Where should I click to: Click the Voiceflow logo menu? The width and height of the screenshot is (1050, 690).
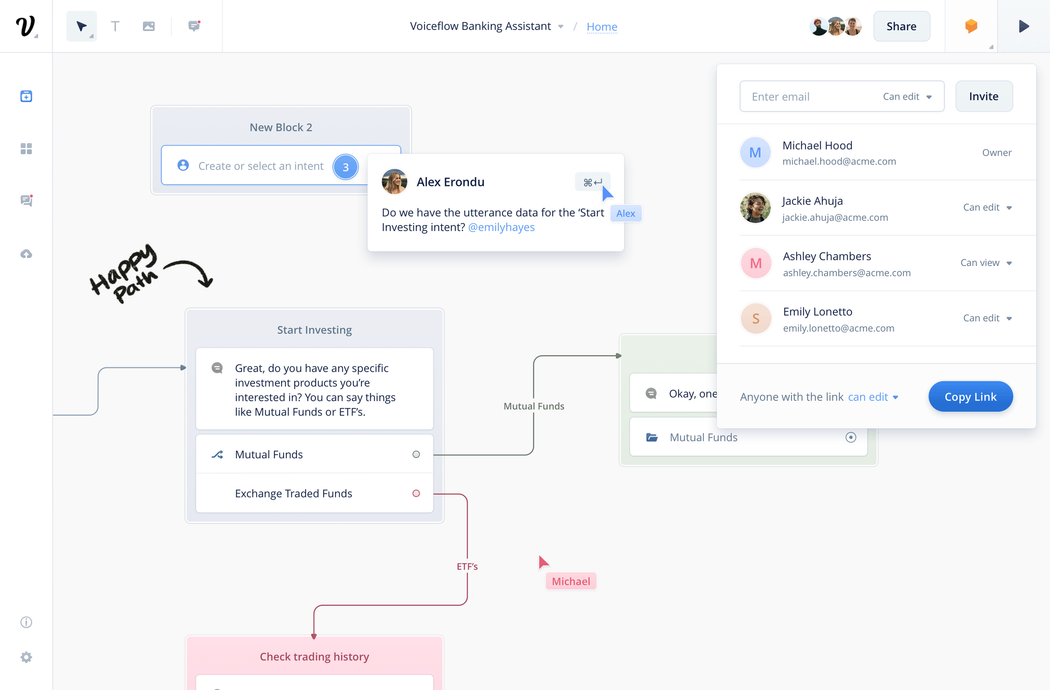pos(26,26)
